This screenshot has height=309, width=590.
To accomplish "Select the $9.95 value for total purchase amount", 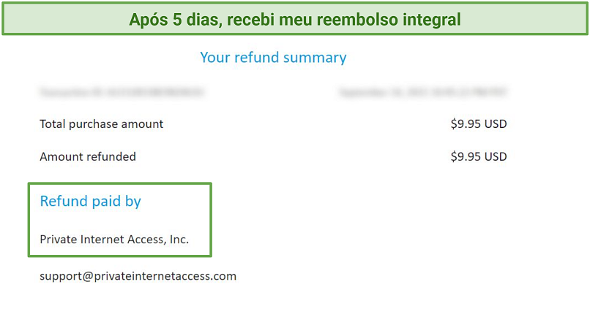I will [479, 124].
